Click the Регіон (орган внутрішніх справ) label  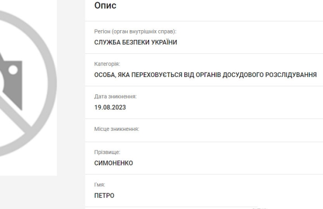coord(135,32)
